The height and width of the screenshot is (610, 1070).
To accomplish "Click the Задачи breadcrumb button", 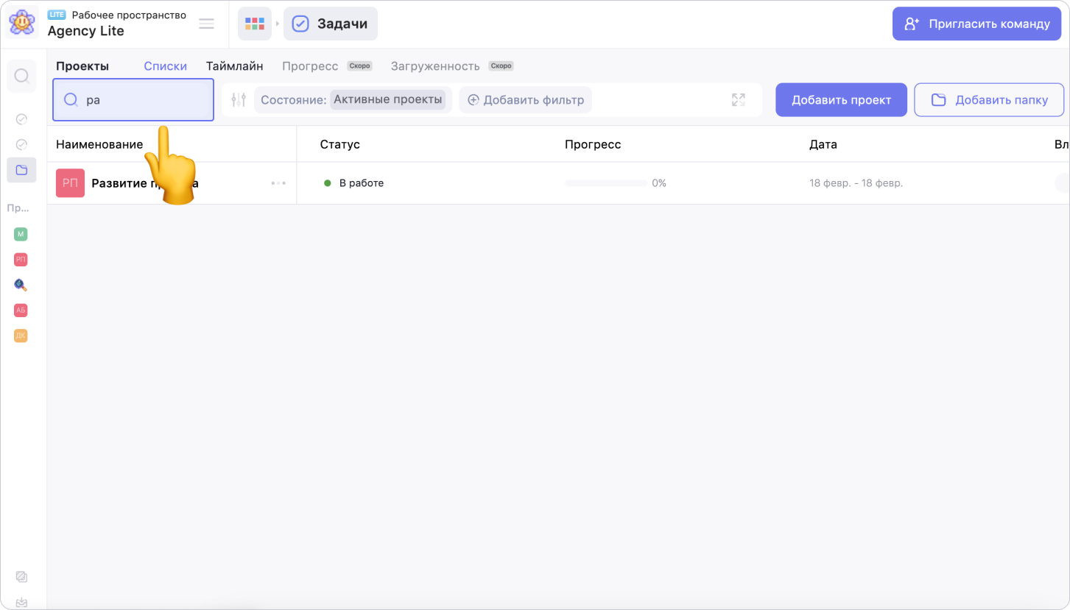I will [331, 24].
